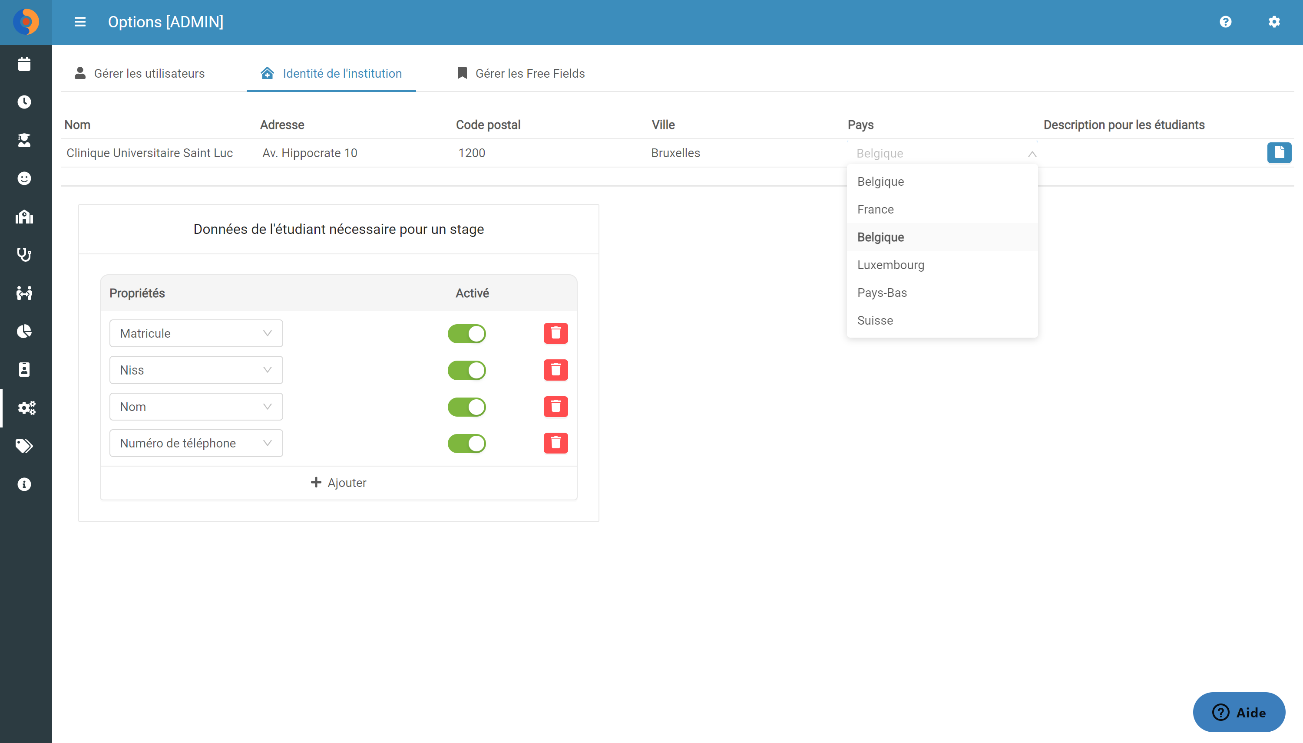Expand the Matricule property dropdown
This screenshot has width=1303, height=743.
tap(196, 333)
